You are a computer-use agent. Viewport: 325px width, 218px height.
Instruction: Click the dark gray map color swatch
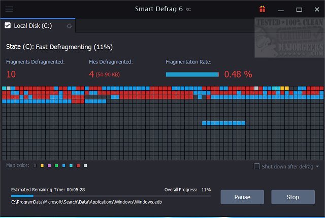(35, 166)
